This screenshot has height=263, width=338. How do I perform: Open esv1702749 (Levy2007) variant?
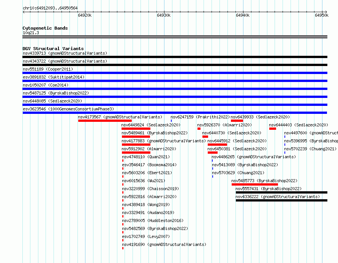[x=146, y=236]
